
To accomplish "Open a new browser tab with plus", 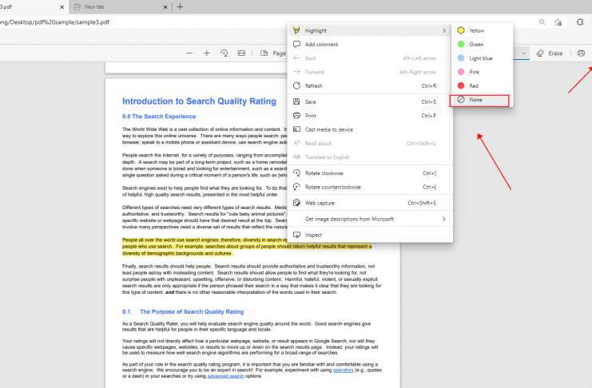I will point(180,7).
